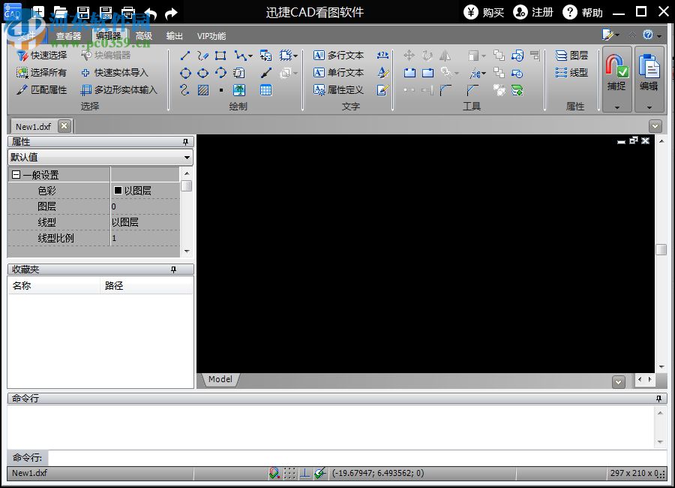Image resolution: width=675 pixels, height=488 pixels.
Task: Insert a table from the draw group
Action: click(265, 90)
